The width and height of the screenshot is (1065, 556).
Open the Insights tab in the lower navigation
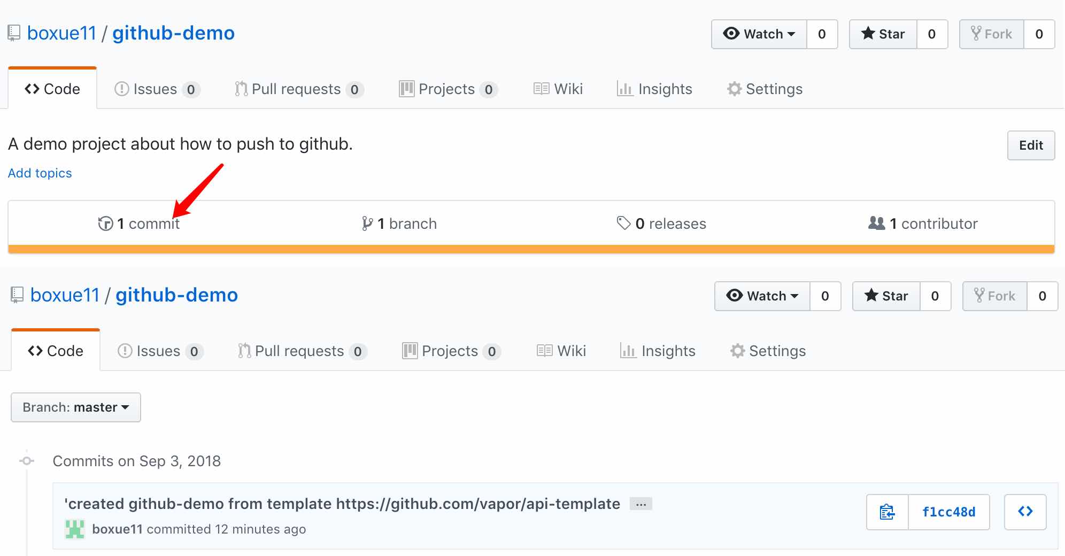[658, 351]
